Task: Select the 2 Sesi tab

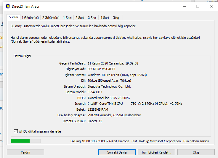Action: pos(80,18)
